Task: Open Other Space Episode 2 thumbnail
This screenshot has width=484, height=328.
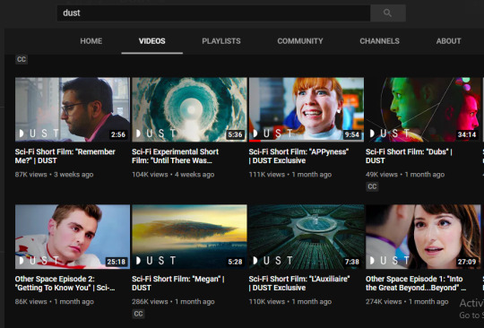Action: (73, 237)
